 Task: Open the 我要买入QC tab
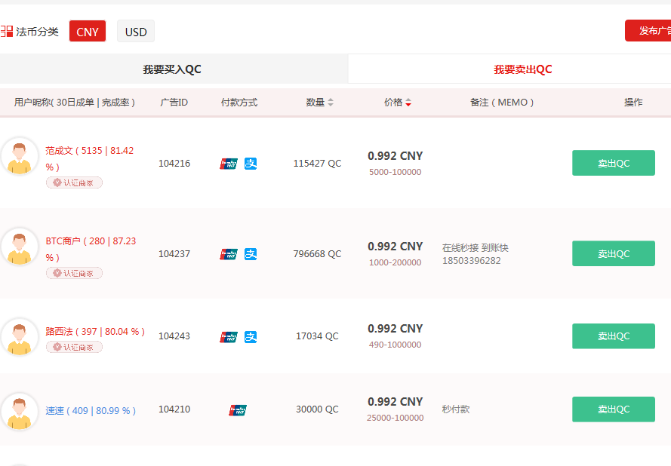(172, 69)
